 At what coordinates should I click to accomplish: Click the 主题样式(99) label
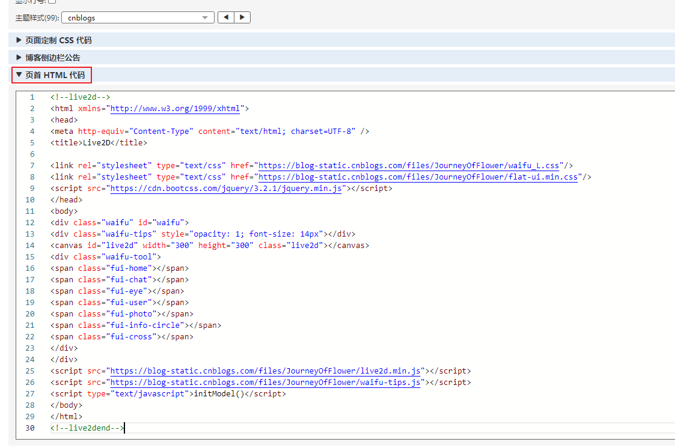(37, 18)
